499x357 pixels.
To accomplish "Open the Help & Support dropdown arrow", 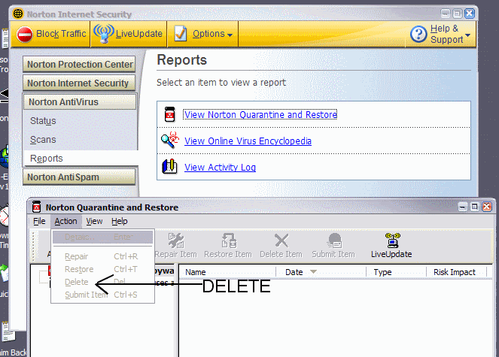I will click(x=467, y=35).
